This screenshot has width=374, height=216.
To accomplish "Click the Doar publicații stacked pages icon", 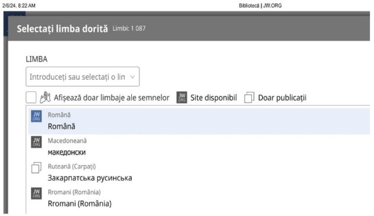I will (249, 98).
